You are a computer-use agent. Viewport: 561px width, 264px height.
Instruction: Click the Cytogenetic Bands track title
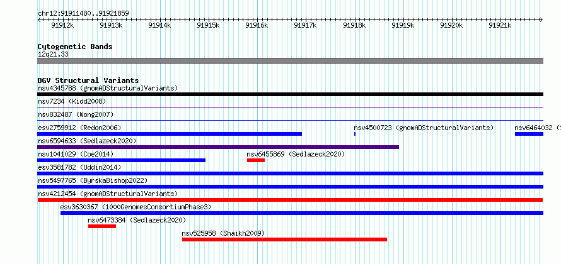click(75, 47)
